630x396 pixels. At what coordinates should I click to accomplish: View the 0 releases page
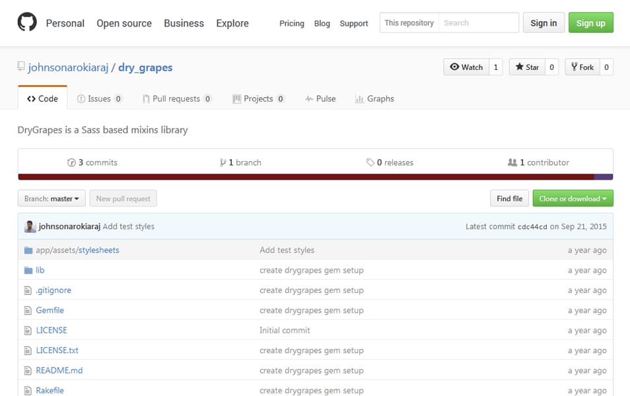390,162
